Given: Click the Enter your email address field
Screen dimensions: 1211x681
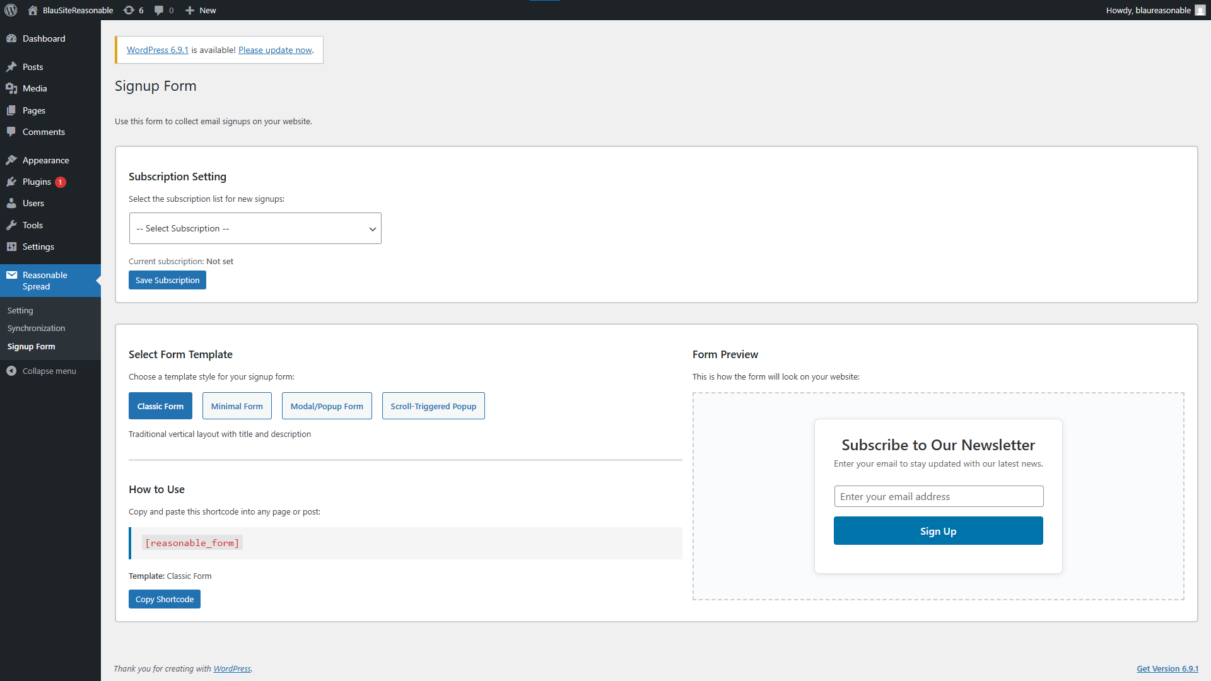Looking at the screenshot, I should 938,496.
